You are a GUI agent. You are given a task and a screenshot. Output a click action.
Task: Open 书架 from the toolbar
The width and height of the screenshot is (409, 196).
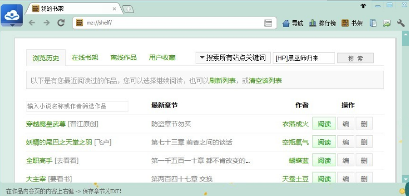coord(352,23)
